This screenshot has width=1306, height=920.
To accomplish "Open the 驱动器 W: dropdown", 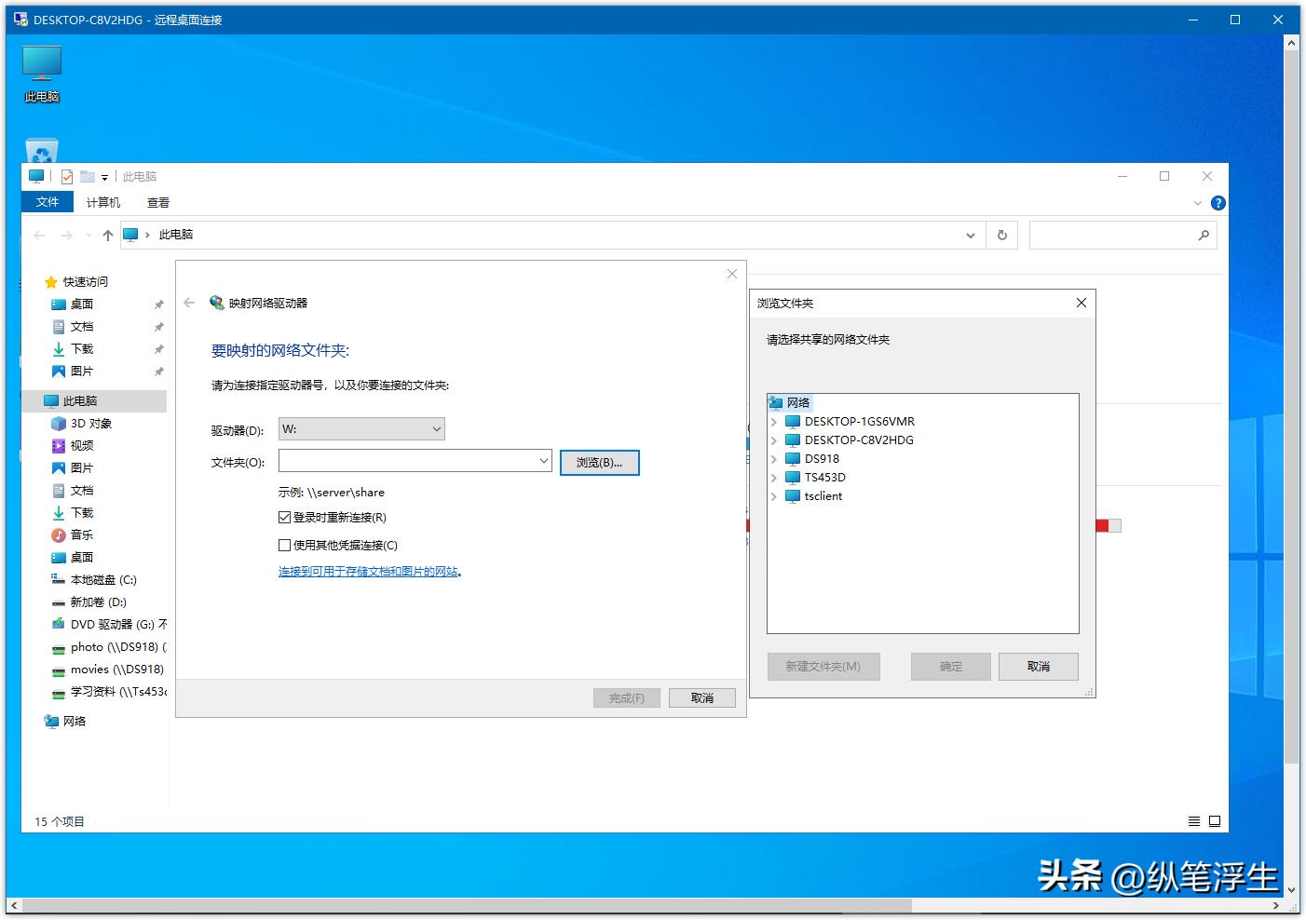I will [435, 428].
